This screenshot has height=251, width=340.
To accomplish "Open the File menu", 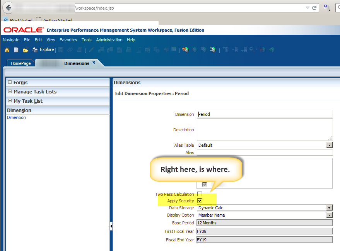I will click(27, 40).
